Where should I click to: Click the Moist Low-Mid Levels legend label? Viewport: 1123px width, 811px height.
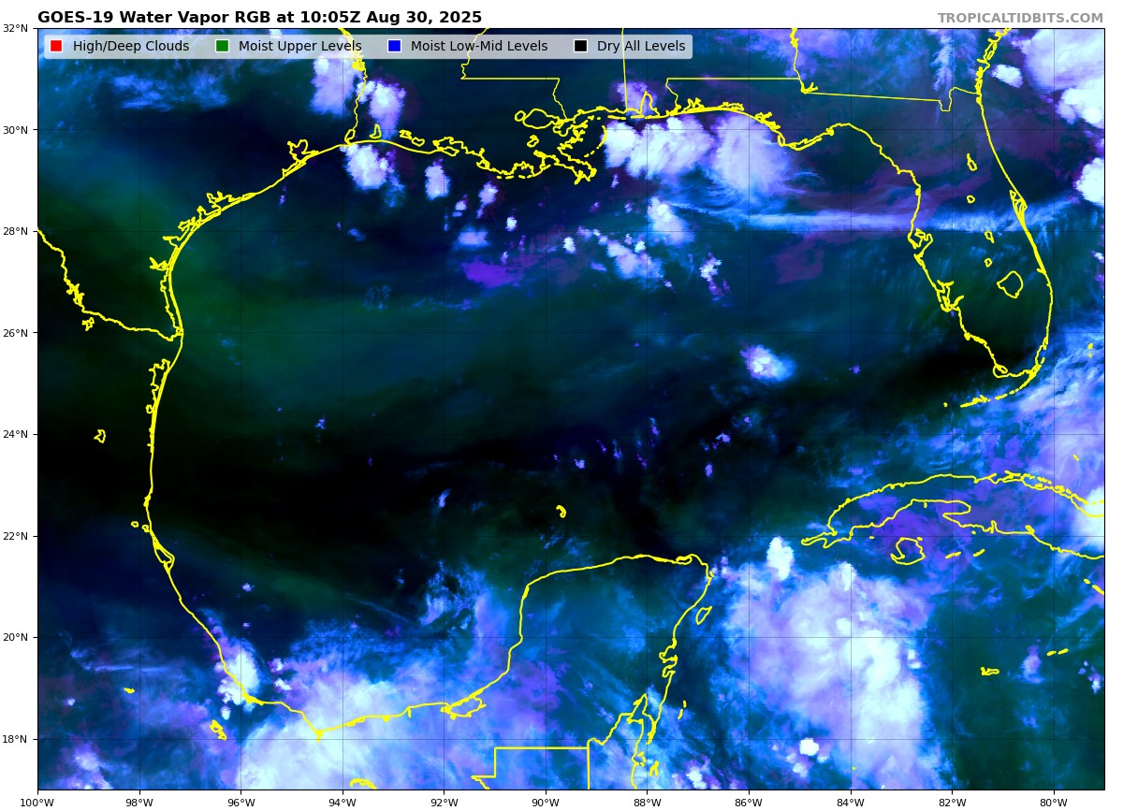[x=479, y=46]
